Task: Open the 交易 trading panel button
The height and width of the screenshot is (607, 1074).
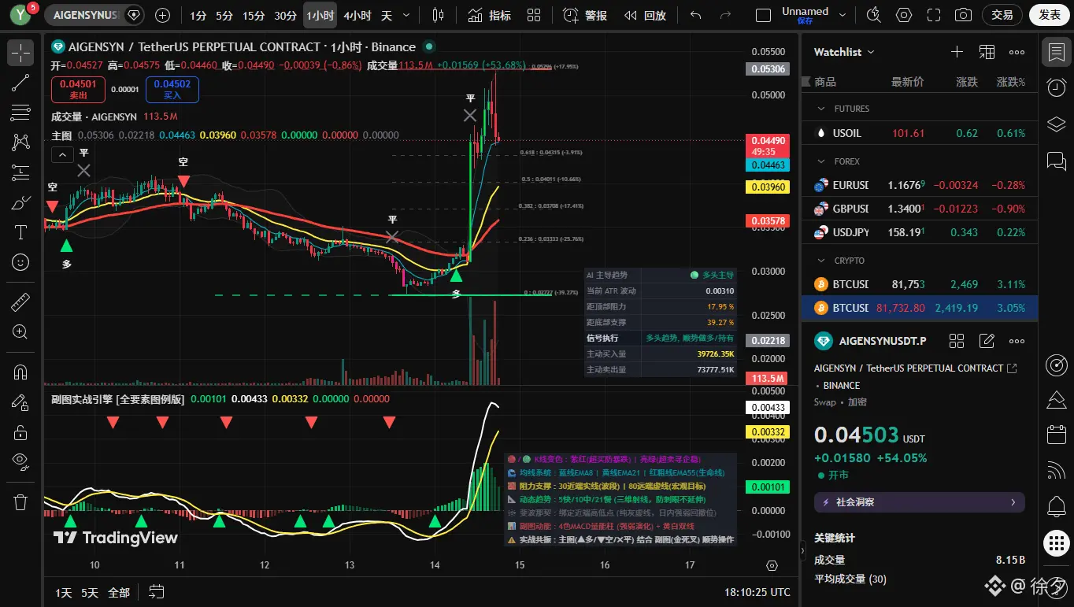Action: (1002, 15)
